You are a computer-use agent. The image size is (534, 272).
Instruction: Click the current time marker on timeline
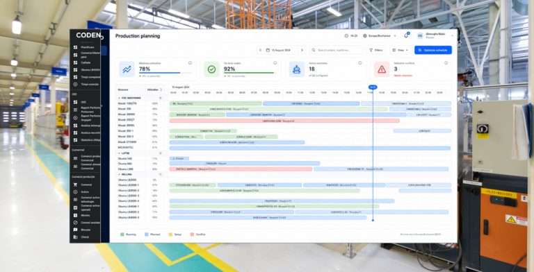pos(373,87)
